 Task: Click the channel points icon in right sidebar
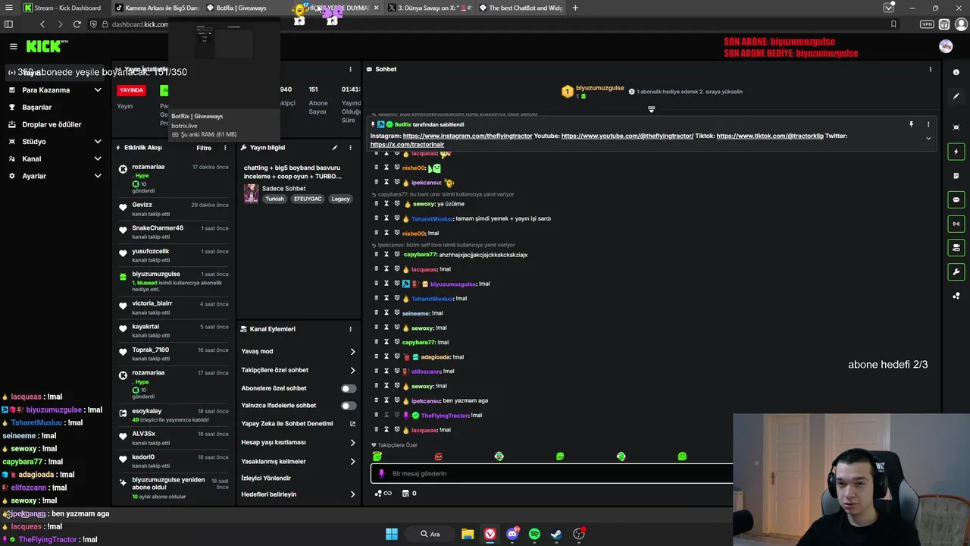point(956,296)
